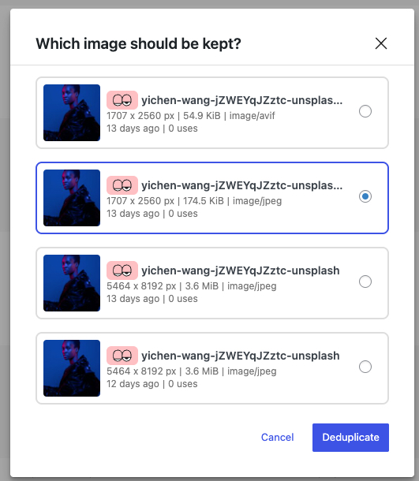Choose the 12 days ago image radio button
The image size is (419, 481).
[365, 367]
